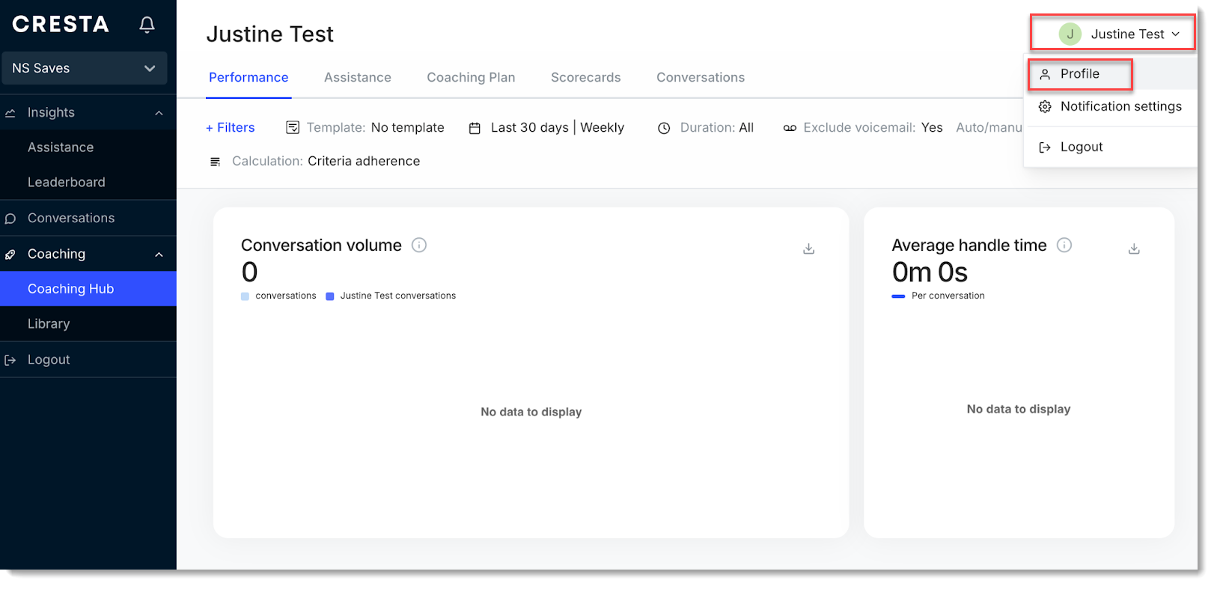Click the calendar icon for date range
This screenshot has width=1223, height=595.
(475, 128)
